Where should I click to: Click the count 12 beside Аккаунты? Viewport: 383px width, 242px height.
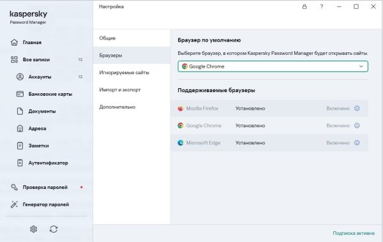tap(80, 77)
